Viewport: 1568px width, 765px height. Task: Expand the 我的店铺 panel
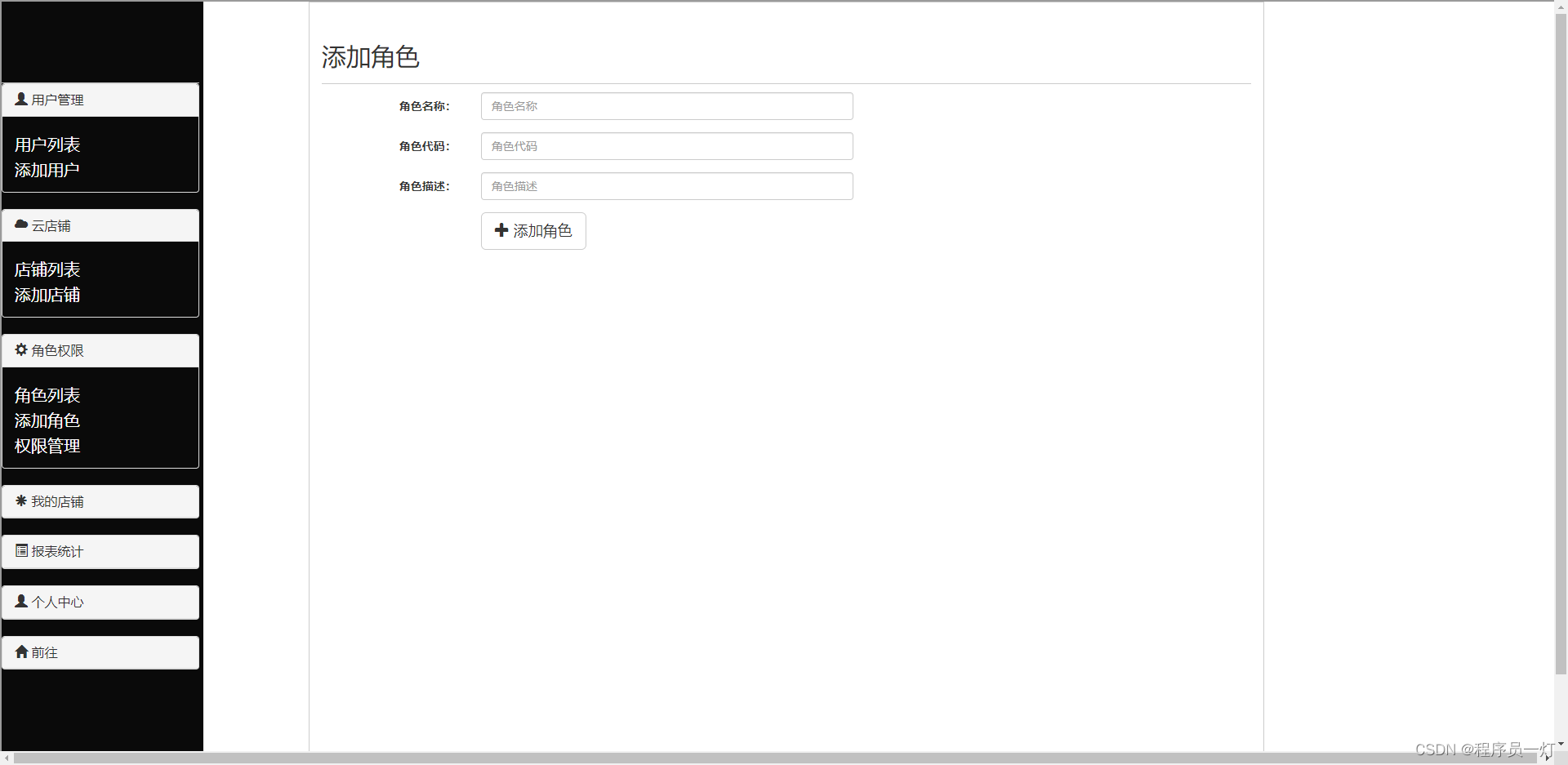tap(100, 501)
